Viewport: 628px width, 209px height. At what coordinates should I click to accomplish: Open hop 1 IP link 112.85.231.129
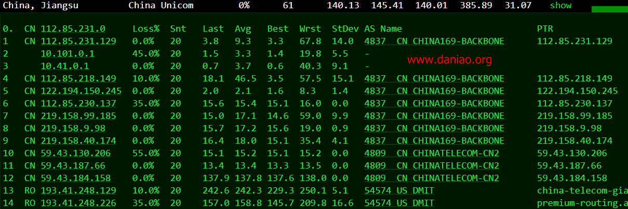click(x=78, y=41)
